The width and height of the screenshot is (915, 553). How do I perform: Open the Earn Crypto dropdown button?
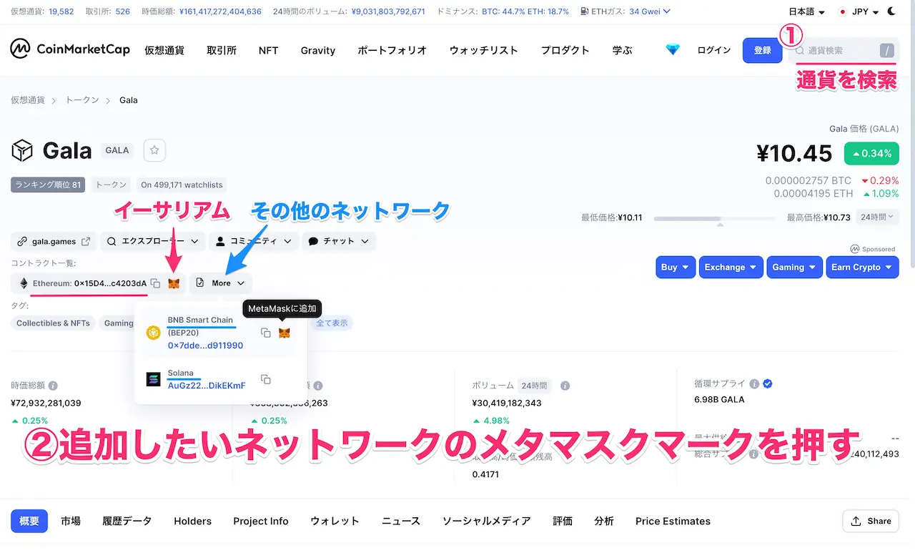(x=862, y=267)
